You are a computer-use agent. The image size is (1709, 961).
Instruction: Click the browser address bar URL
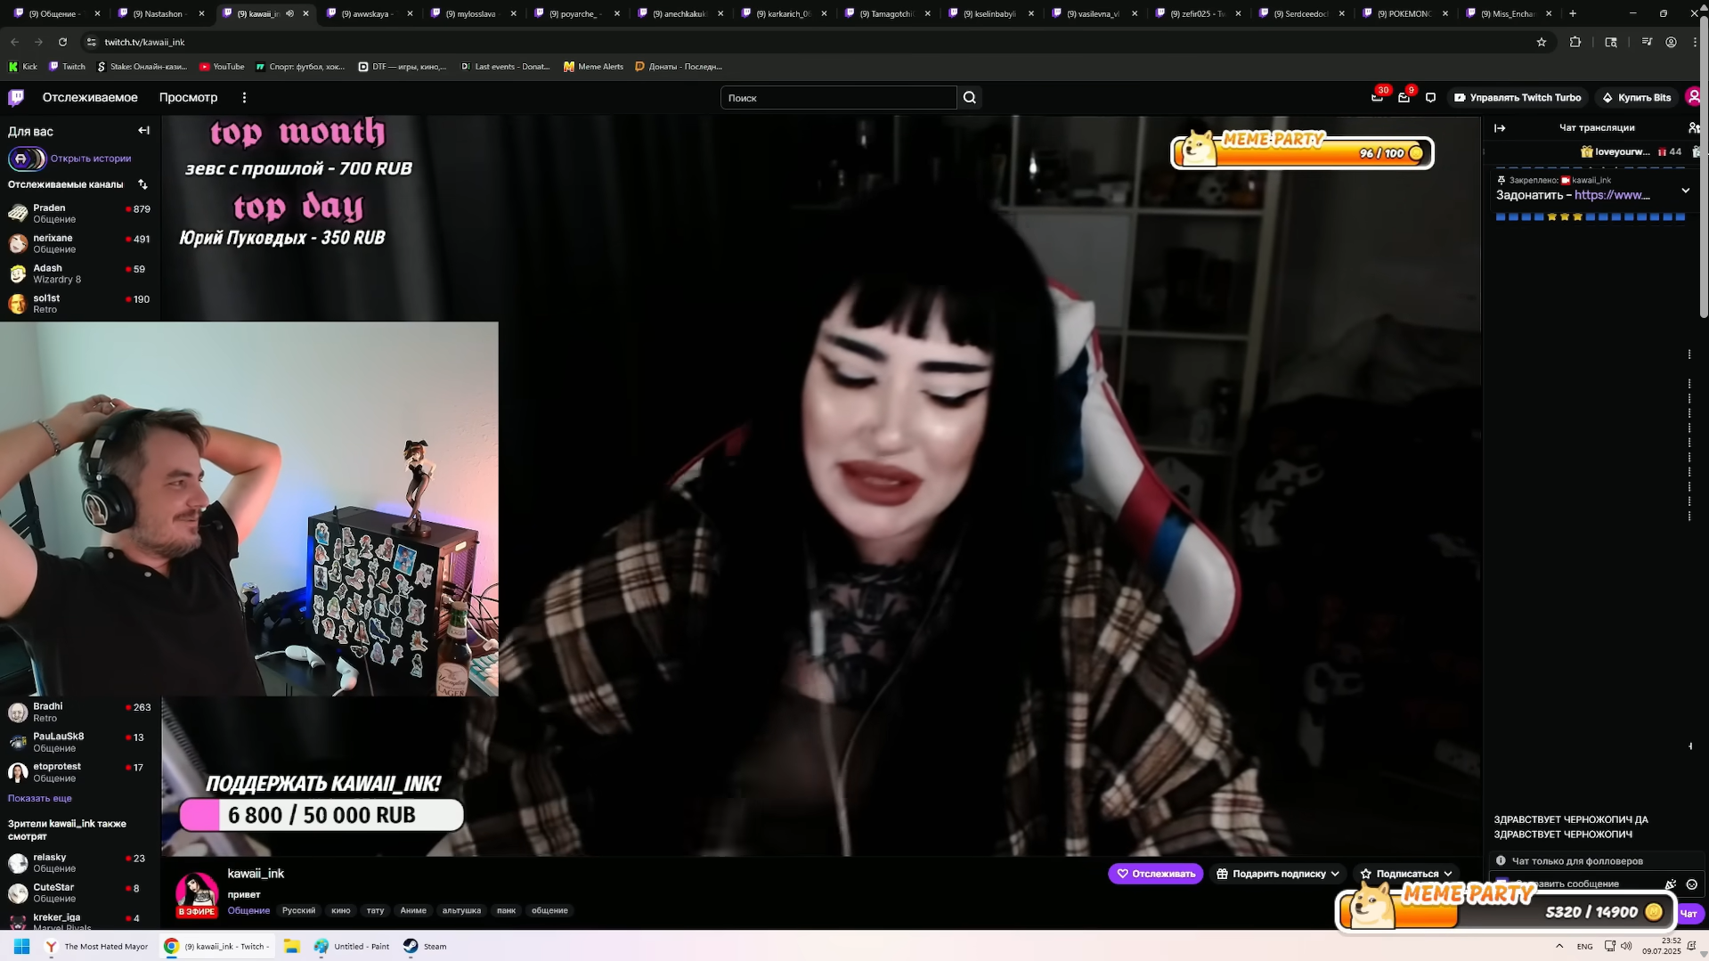point(144,42)
